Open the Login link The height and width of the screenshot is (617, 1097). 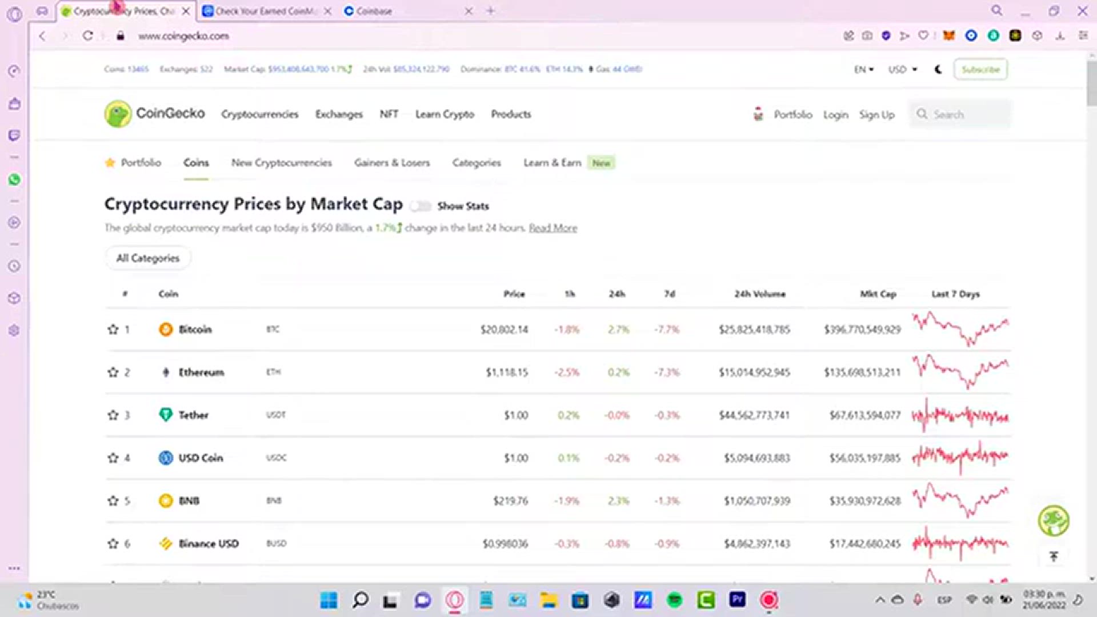[x=835, y=115]
